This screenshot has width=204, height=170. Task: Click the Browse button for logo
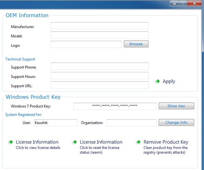[136, 44]
